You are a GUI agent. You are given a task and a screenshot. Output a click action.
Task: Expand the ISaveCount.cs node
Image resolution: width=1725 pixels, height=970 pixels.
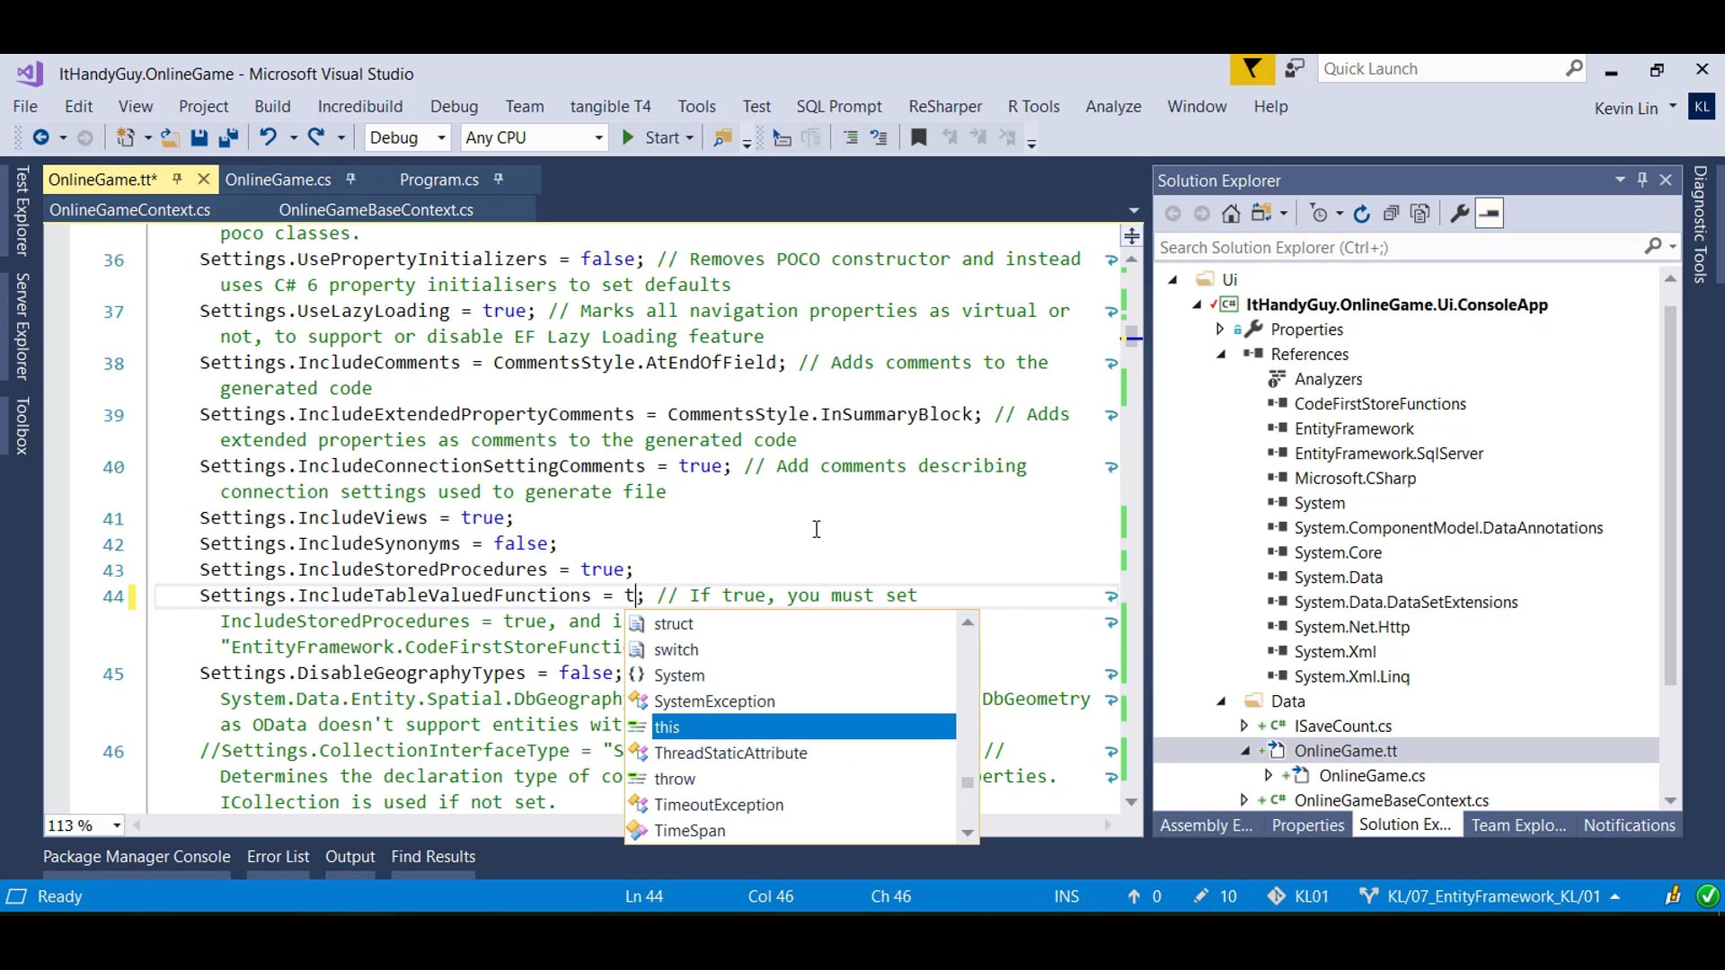[x=1244, y=726]
